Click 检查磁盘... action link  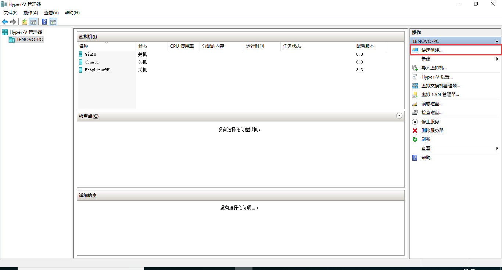pos(432,113)
